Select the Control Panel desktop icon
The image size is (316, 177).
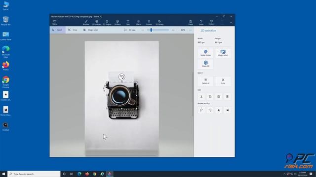pyautogui.click(x=5, y=36)
